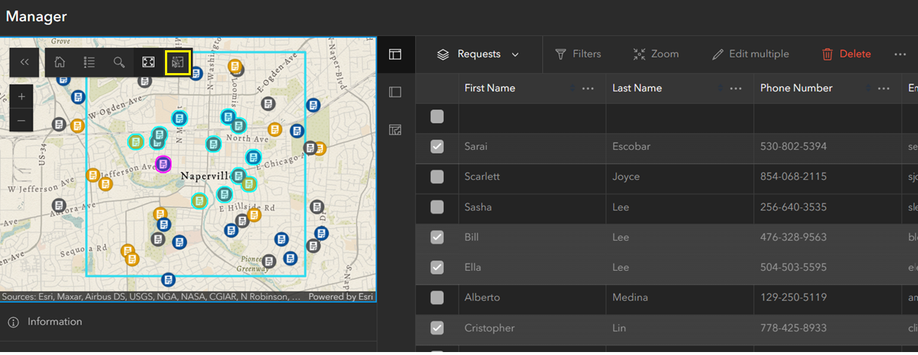Viewport: 918px width, 355px height.
Task: Click the magenta highlighted map marker
Action: (163, 163)
